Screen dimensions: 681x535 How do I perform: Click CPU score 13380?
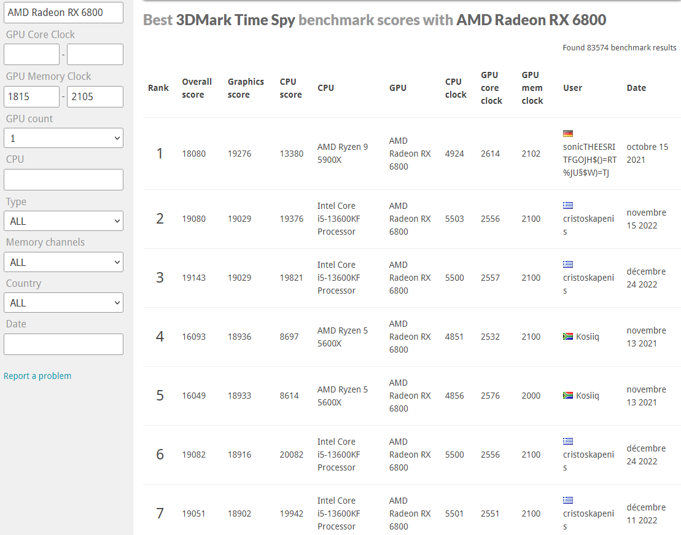pos(292,154)
